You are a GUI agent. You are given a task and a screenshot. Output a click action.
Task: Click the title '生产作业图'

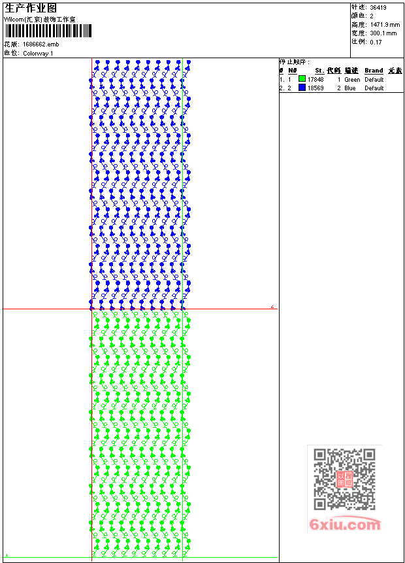click(31, 9)
